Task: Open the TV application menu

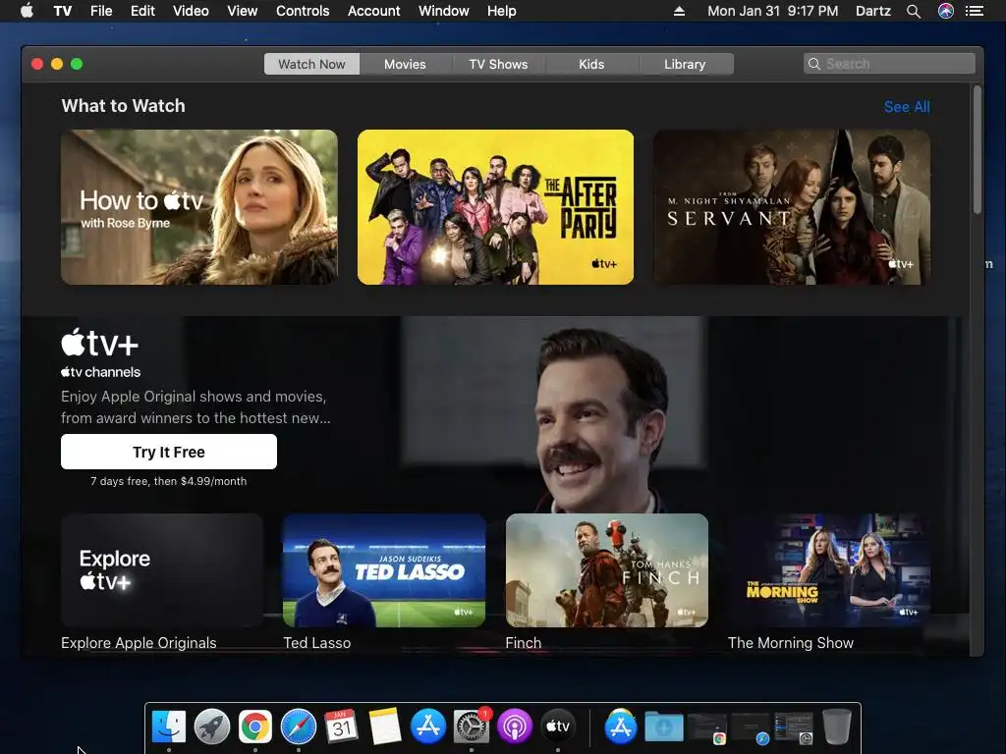Action: pos(62,11)
